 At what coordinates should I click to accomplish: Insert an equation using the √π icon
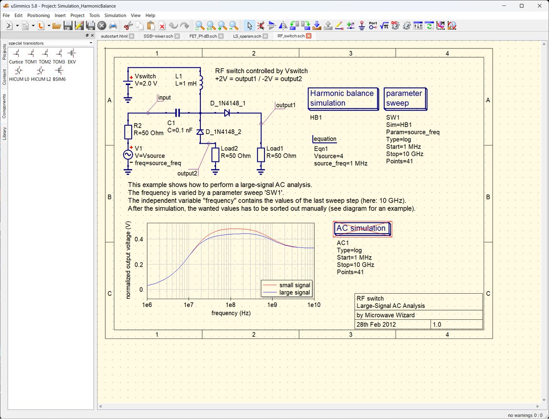tap(385, 26)
